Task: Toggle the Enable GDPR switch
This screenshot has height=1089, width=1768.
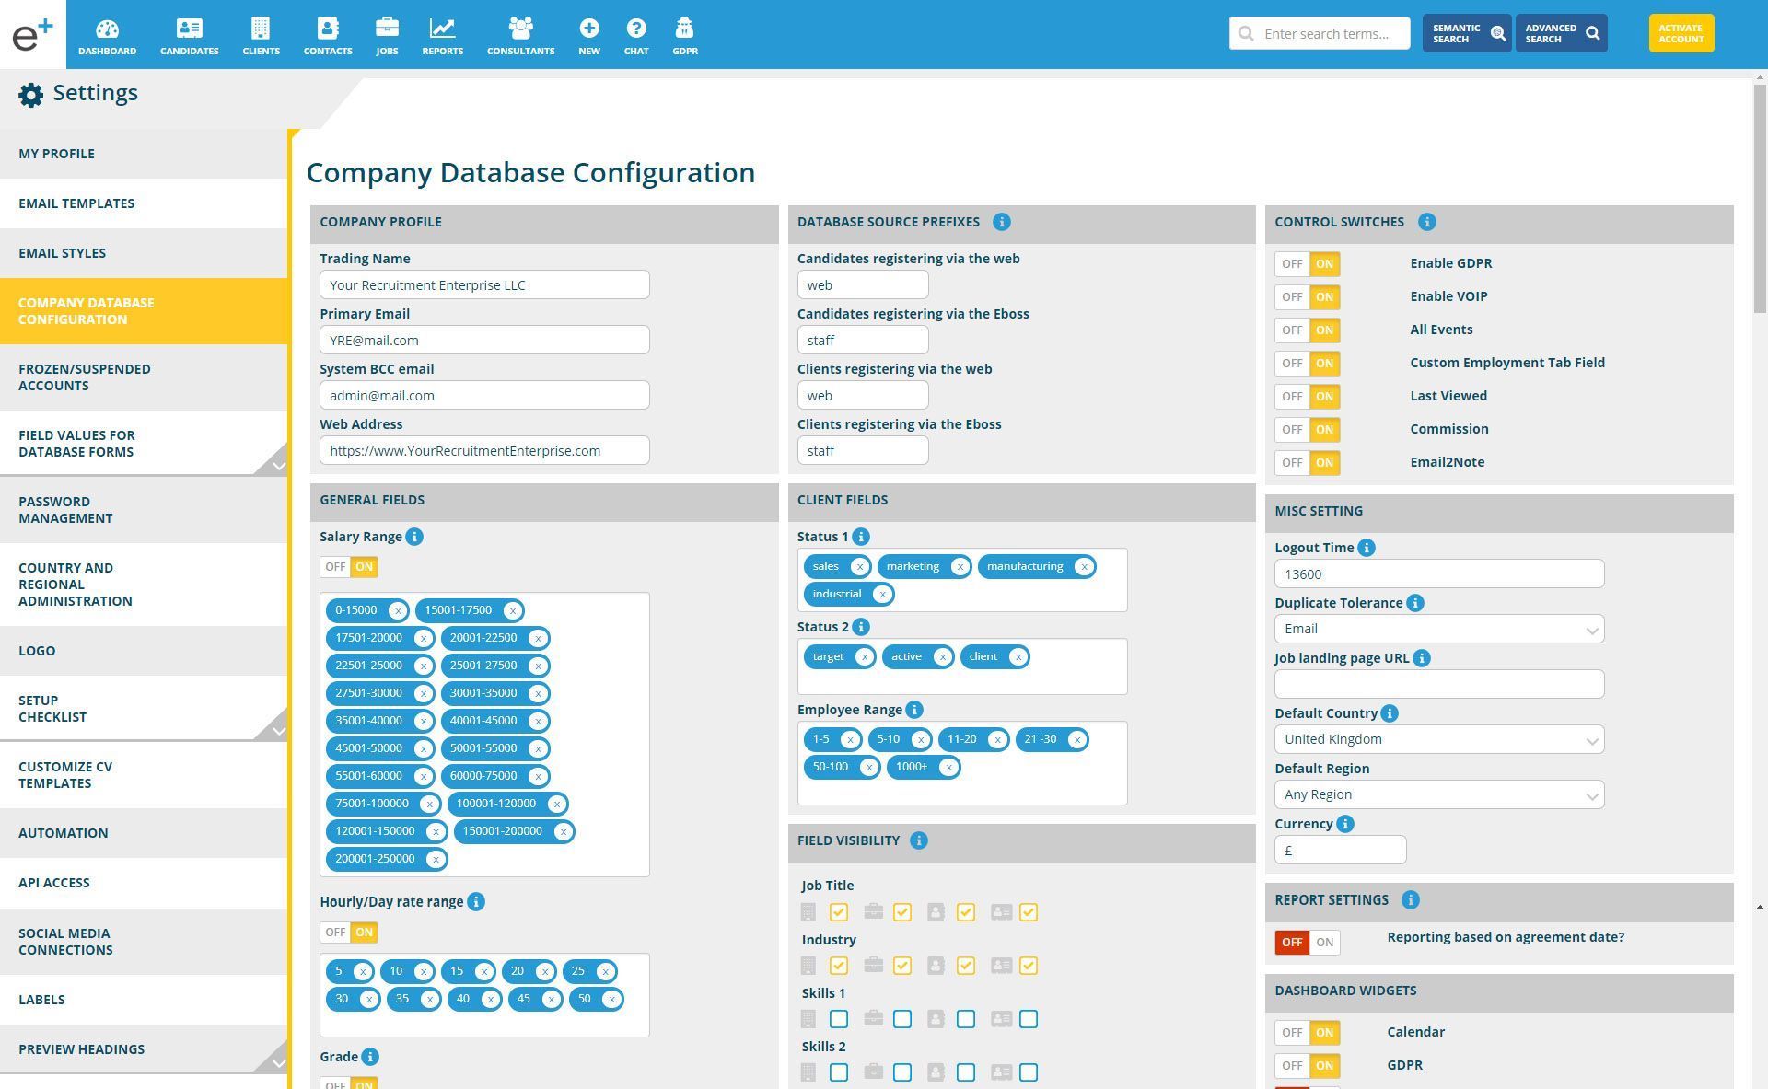Action: [x=1307, y=264]
